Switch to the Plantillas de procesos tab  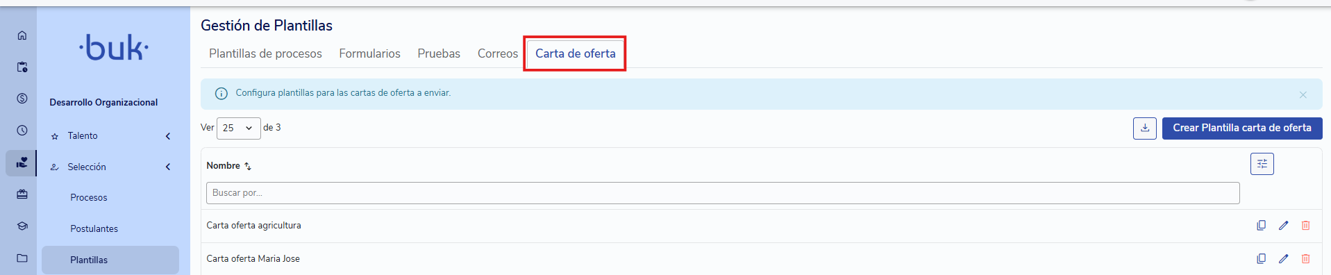click(265, 53)
